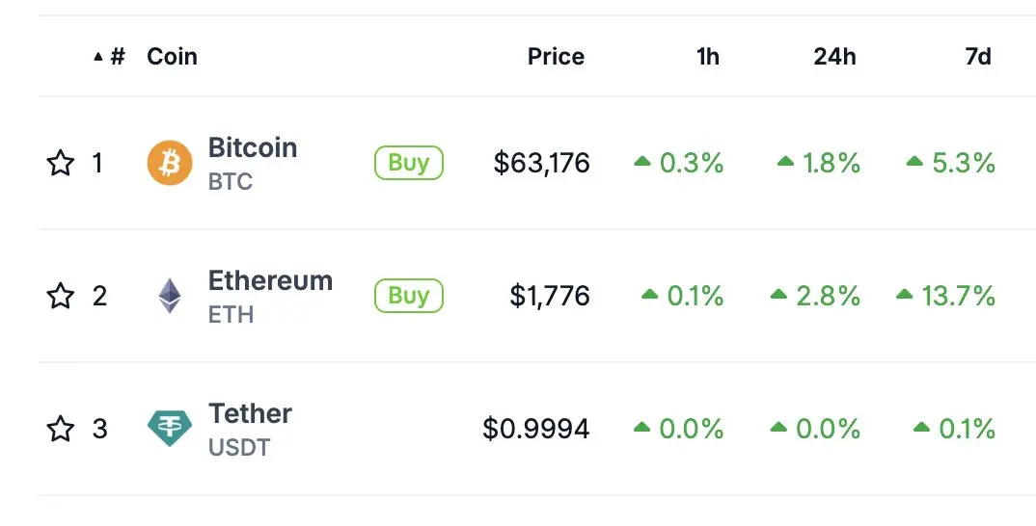This screenshot has height=526, width=1036.
Task: Star Tether to add to watchlist
Action: pos(61,429)
